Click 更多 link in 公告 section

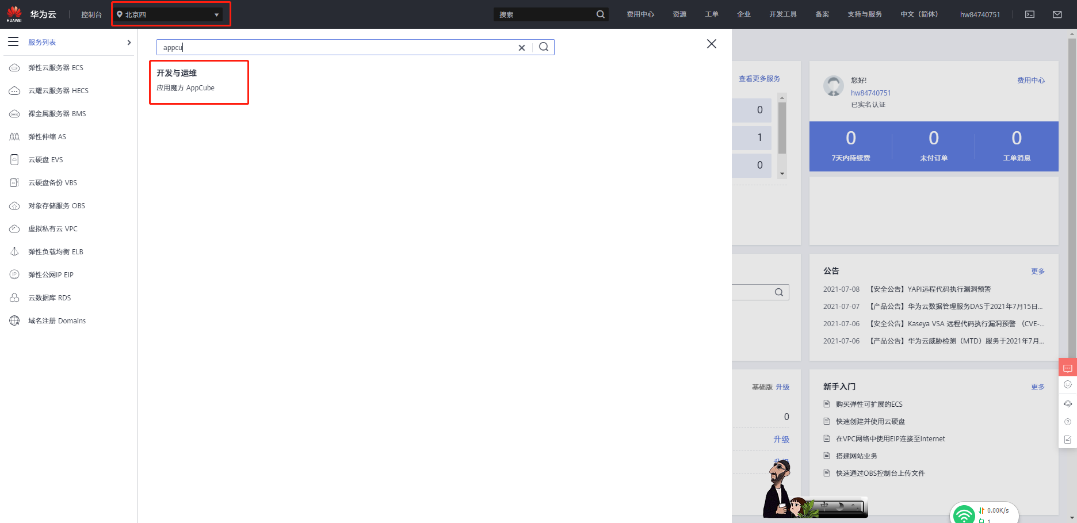1038,271
